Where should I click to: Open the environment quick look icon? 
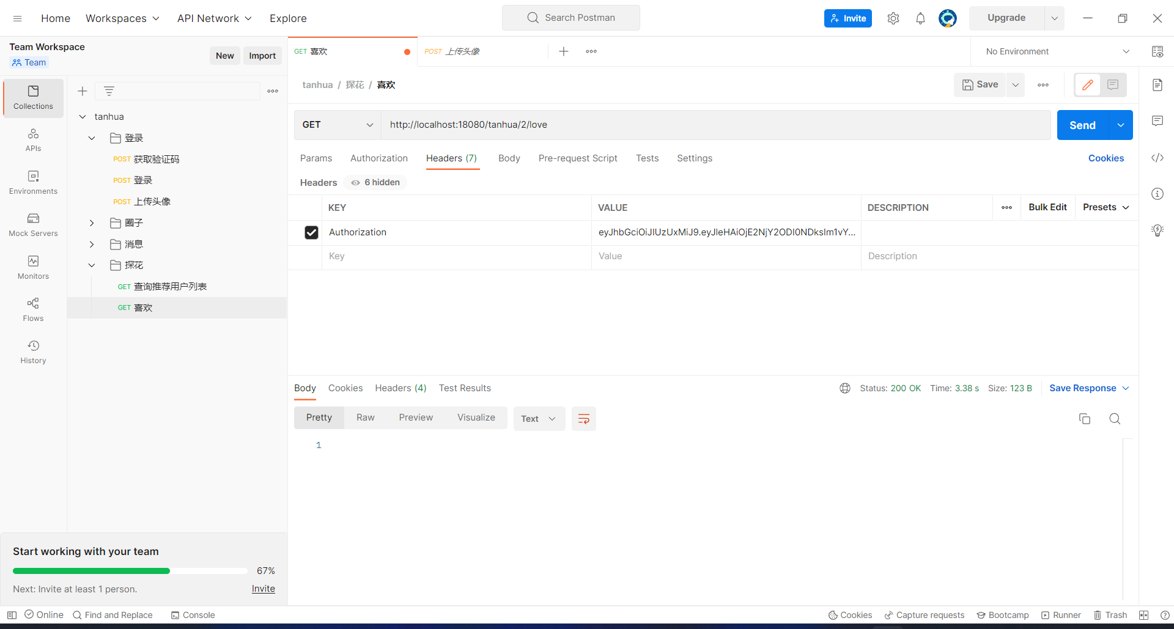(x=1157, y=51)
